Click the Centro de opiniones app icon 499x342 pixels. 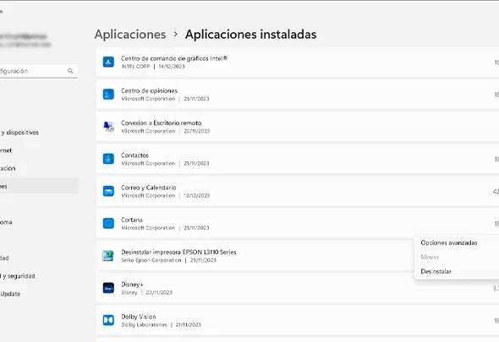click(108, 95)
